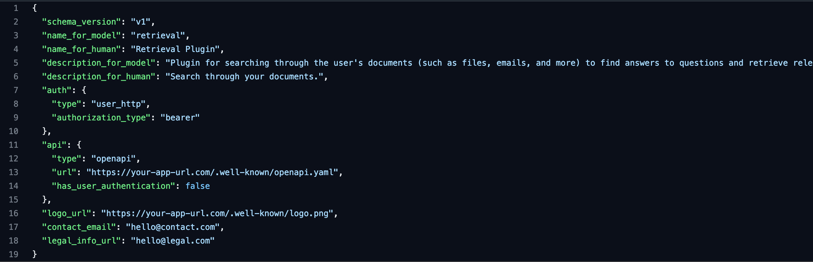Click the closing brace on line 19
Viewport: 813px width, 262px height.
tap(35, 254)
